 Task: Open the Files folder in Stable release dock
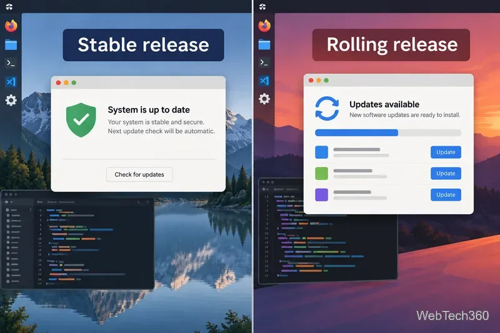[x=11, y=45]
